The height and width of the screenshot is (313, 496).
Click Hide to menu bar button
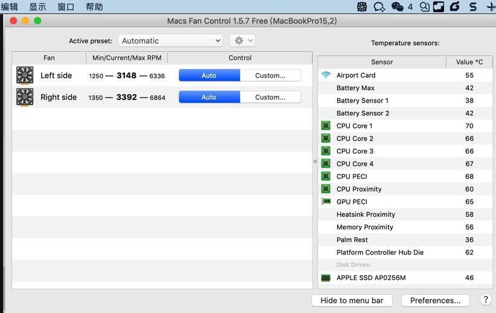pyautogui.click(x=352, y=300)
